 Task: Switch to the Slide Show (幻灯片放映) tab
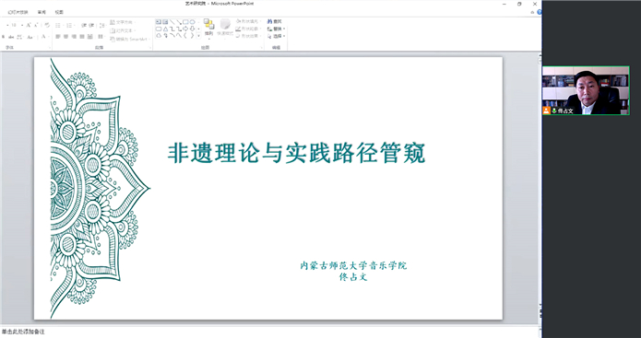pyautogui.click(x=18, y=12)
